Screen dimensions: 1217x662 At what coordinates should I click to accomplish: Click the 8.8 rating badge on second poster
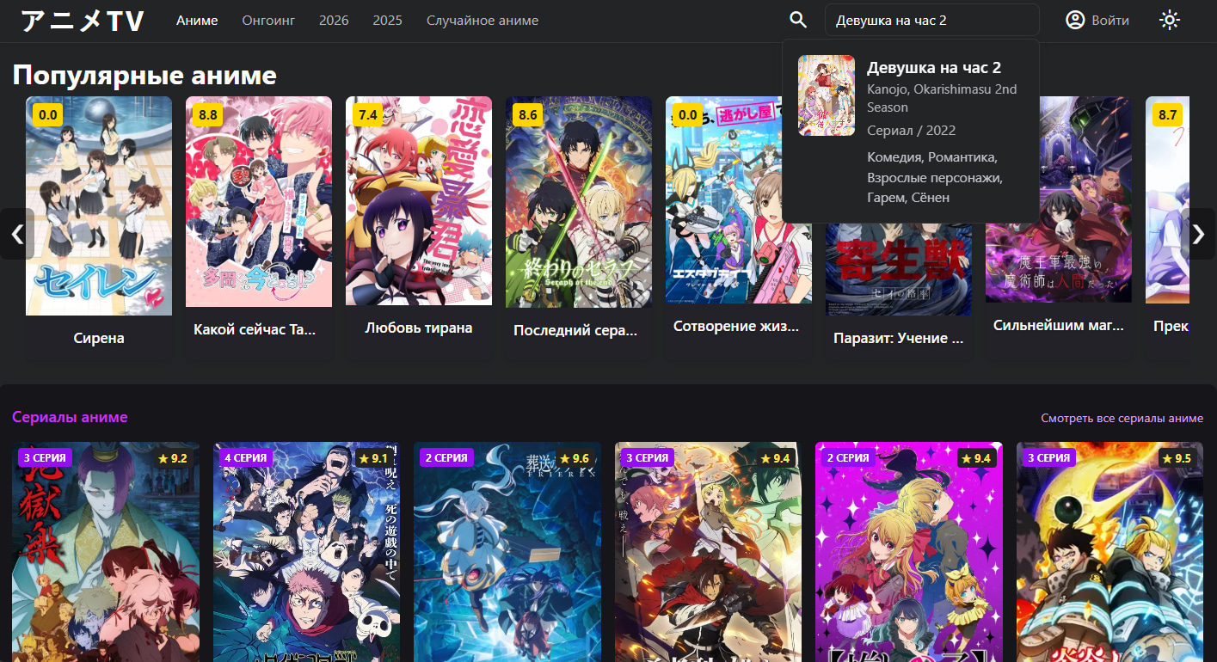point(208,114)
